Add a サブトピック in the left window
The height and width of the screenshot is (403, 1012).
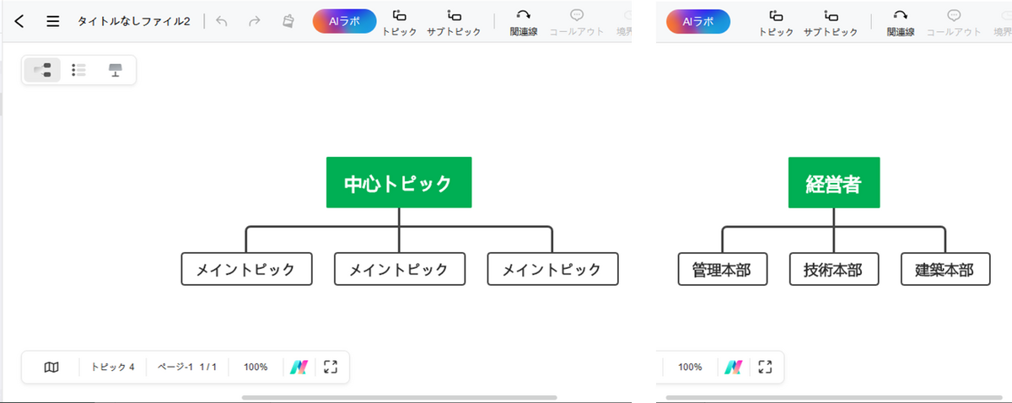pyautogui.click(x=454, y=23)
